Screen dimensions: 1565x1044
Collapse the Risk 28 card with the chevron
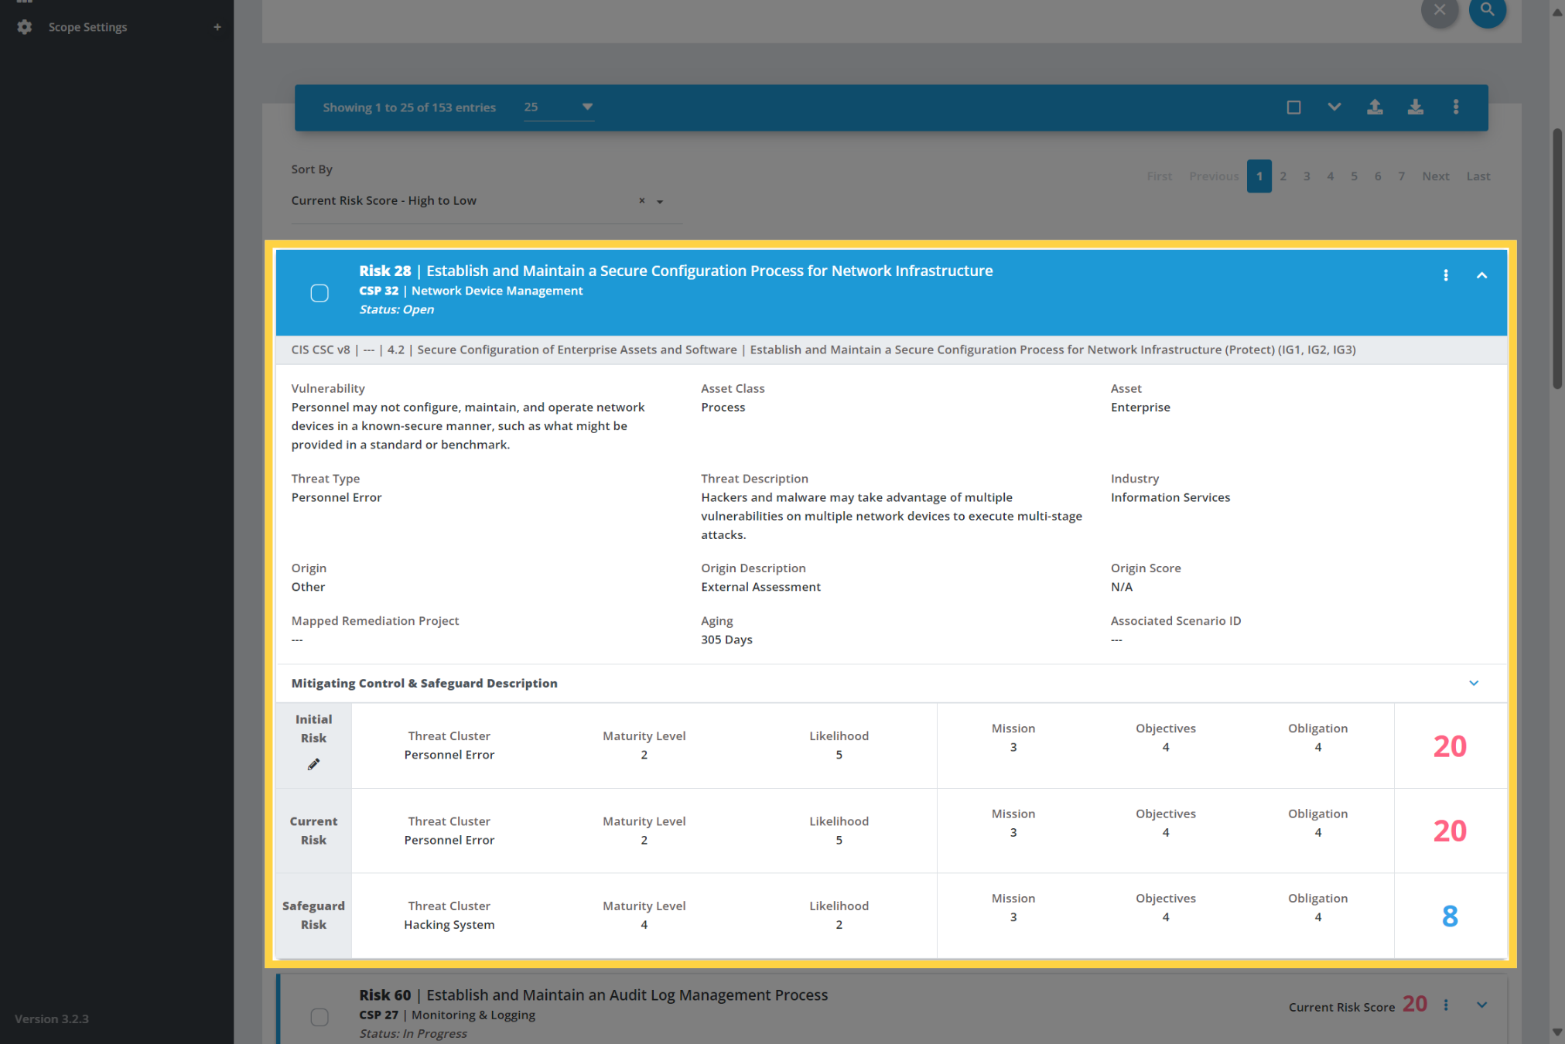[x=1481, y=275]
